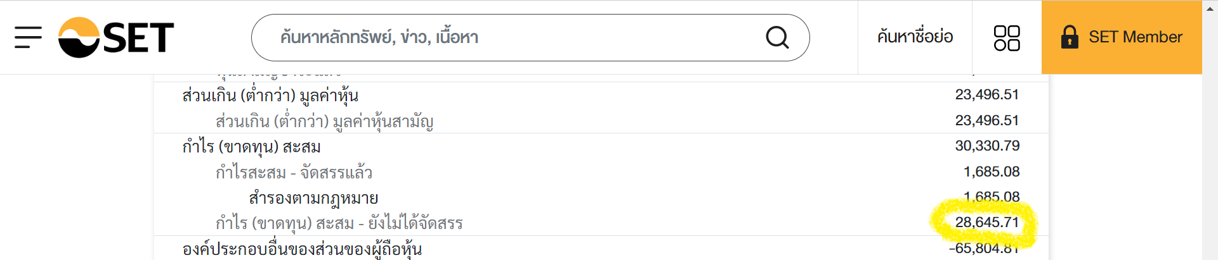Click the กำไร (ขาดทุน) สะสม row label
Image resolution: width=1218 pixels, height=260 pixels.
coord(251,147)
